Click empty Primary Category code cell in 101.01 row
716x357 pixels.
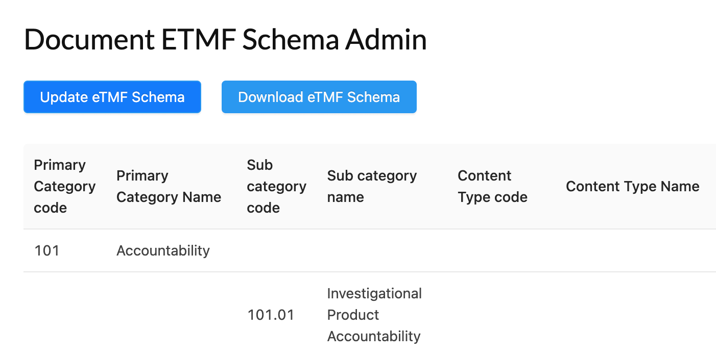point(64,315)
